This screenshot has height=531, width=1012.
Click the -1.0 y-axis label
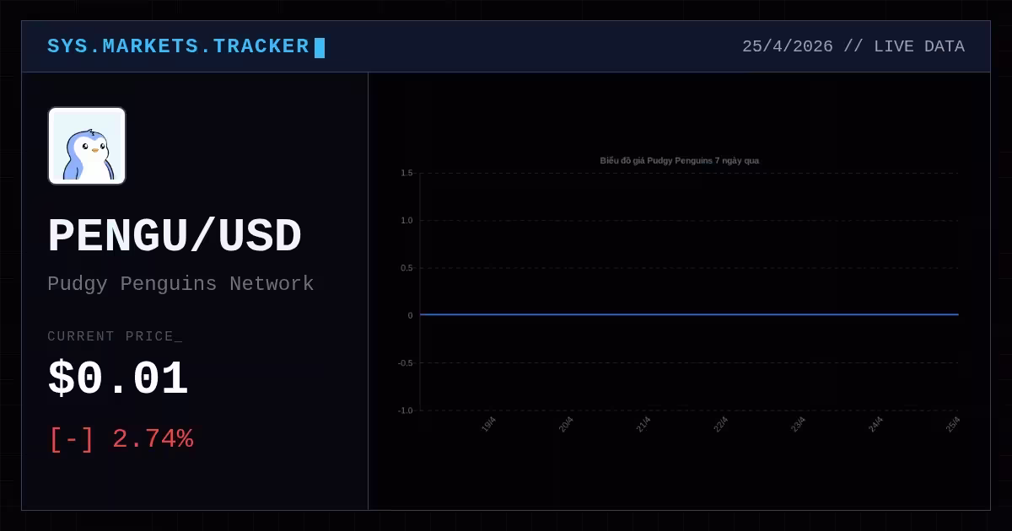[406, 410]
